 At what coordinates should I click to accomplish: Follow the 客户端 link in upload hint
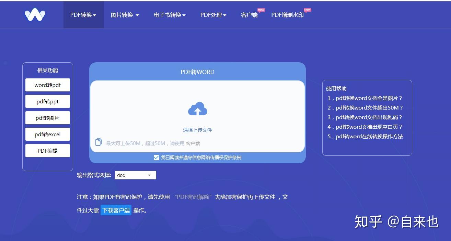click(193, 143)
